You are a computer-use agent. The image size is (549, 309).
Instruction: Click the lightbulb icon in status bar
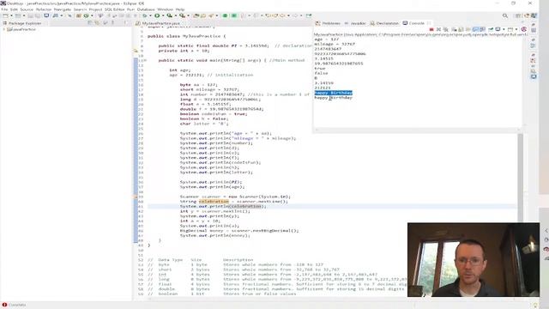click(535, 306)
